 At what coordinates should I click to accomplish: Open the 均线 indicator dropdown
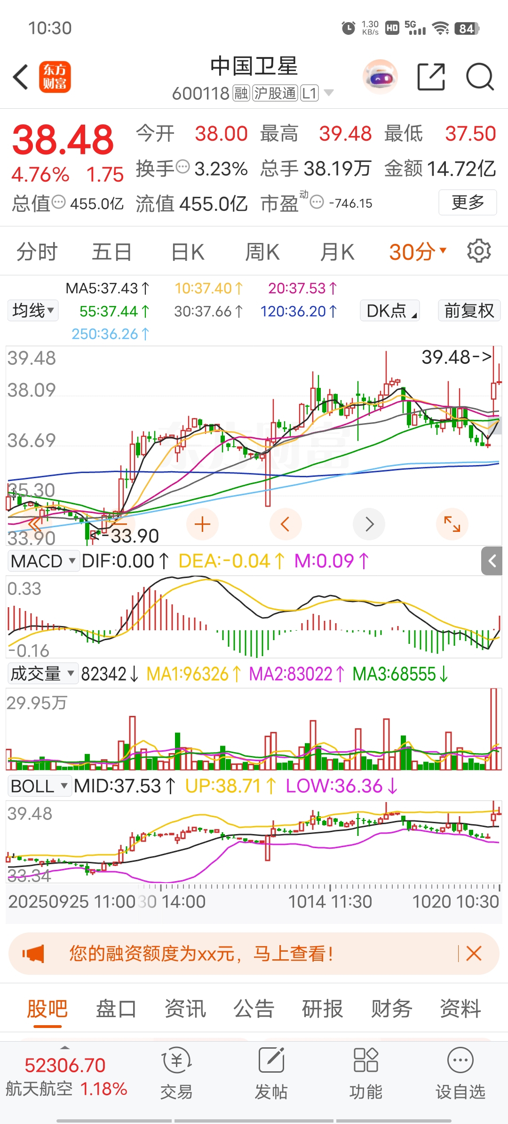point(33,311)
